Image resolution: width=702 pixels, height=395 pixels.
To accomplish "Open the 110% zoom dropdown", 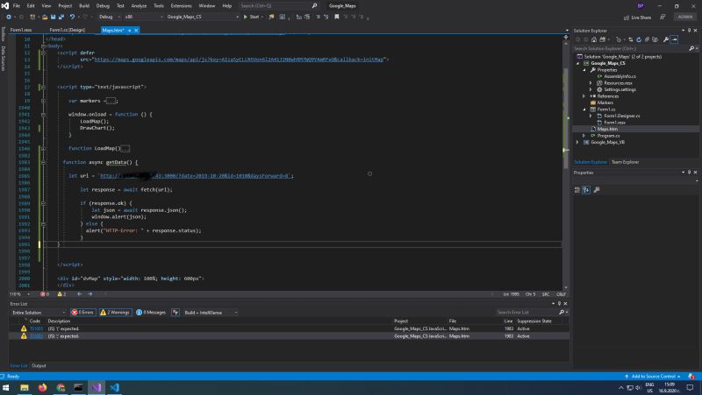I will click(19, 294).
